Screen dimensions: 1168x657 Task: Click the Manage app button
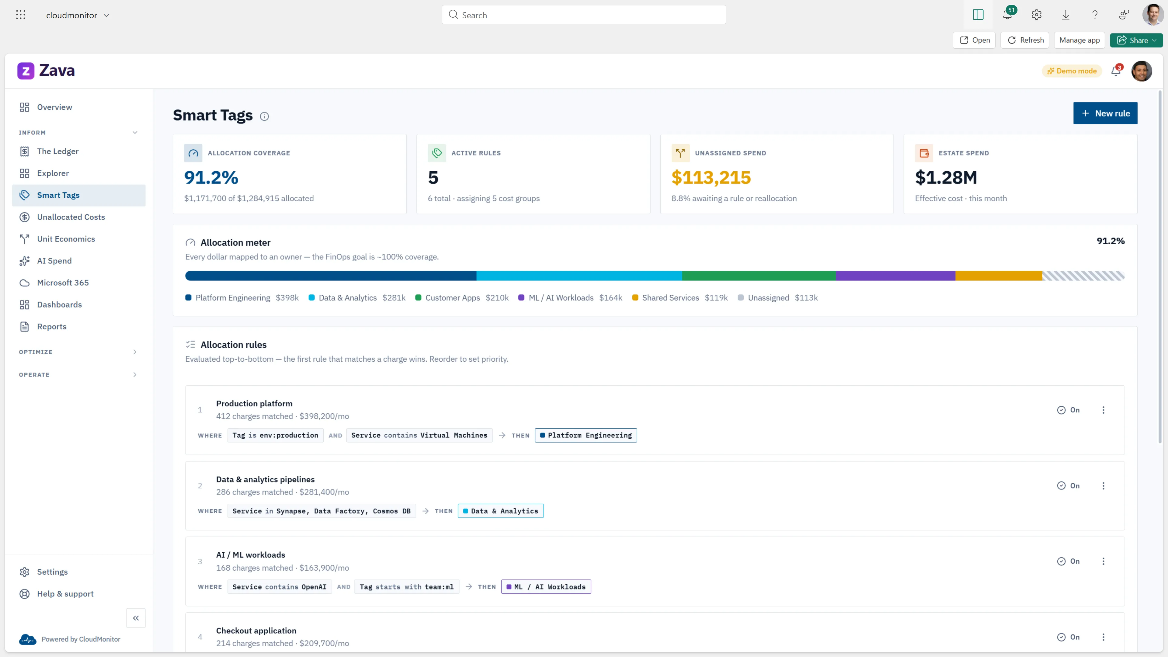[x=1079, y=40]
